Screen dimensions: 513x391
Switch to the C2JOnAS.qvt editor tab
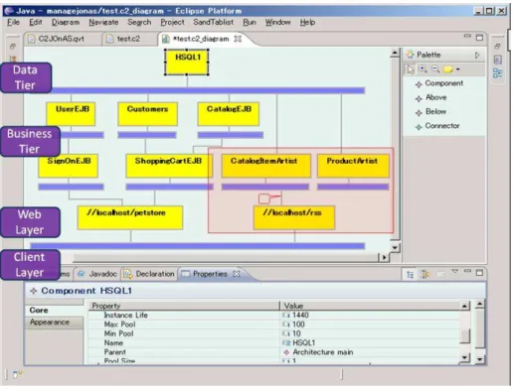61,39
